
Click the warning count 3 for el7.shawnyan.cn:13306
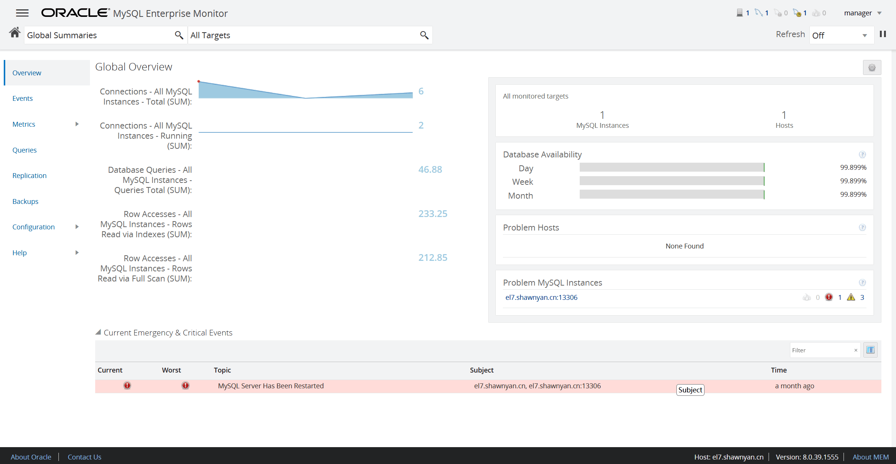[x=862, y=297]
